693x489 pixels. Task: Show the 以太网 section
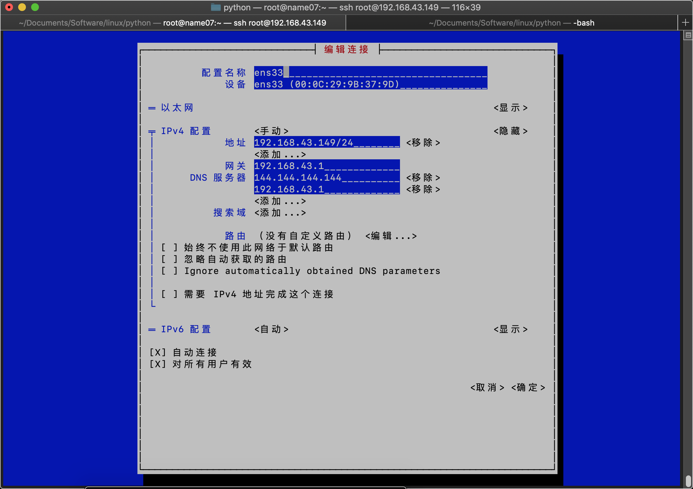tap(511, 108)
